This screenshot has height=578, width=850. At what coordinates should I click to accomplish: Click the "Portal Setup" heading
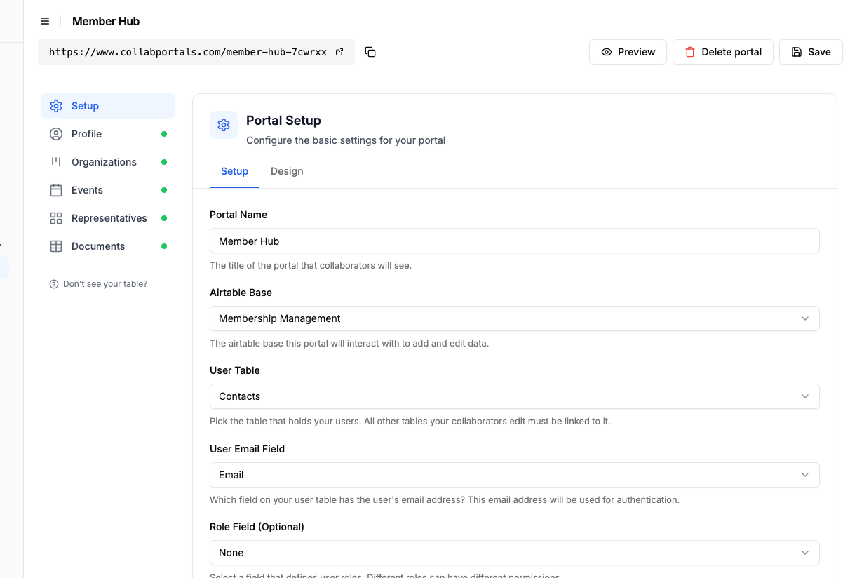(x=283, y=121)
